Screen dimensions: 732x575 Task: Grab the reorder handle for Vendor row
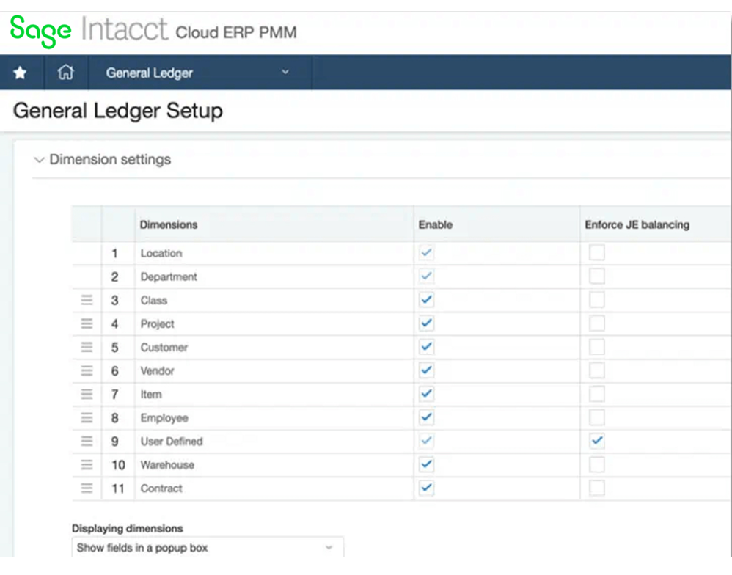point(87,370)
